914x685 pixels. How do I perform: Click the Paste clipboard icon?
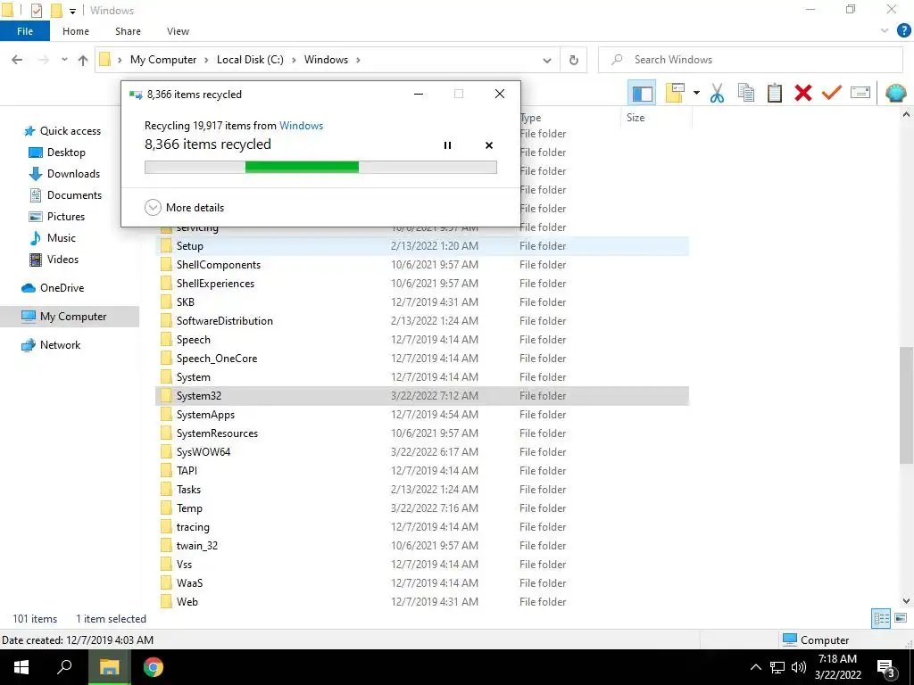pos(774,93)
